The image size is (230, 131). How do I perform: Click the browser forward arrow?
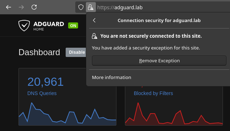(21, 7)
